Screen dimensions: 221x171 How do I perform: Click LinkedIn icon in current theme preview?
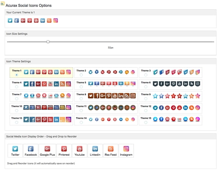click(x=43, y=20)
